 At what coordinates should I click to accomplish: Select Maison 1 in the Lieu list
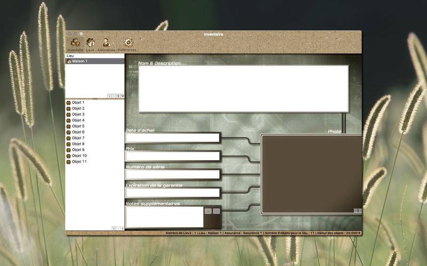pos(80,61)
